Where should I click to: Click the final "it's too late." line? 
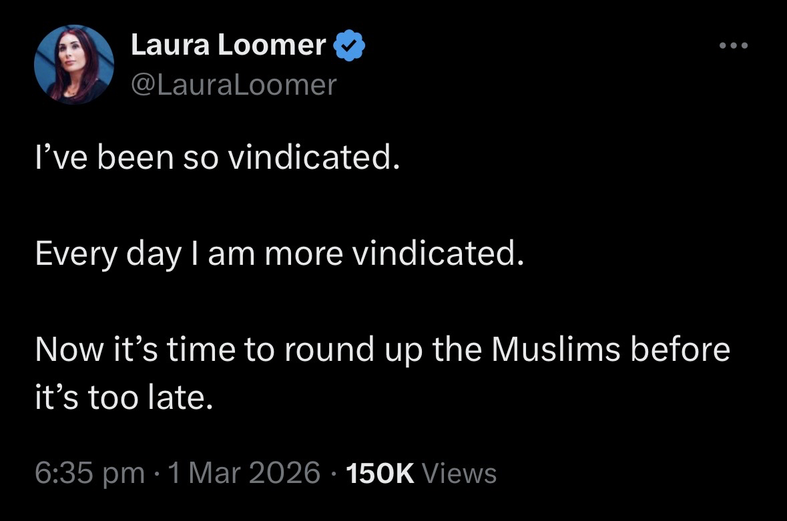125,398
